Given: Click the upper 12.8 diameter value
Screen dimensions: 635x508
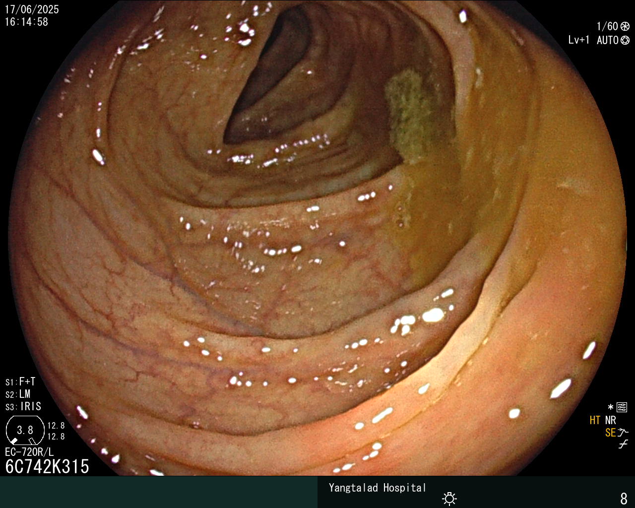Looking at the screenshot, I should [x=56, y=426].
